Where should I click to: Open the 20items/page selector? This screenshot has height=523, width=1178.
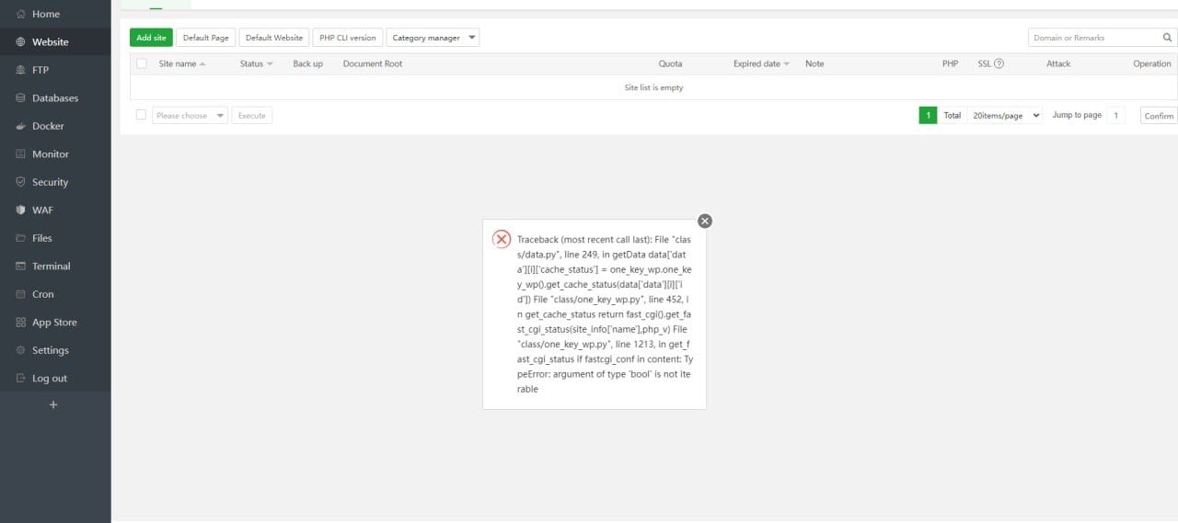coord(1006,116)
